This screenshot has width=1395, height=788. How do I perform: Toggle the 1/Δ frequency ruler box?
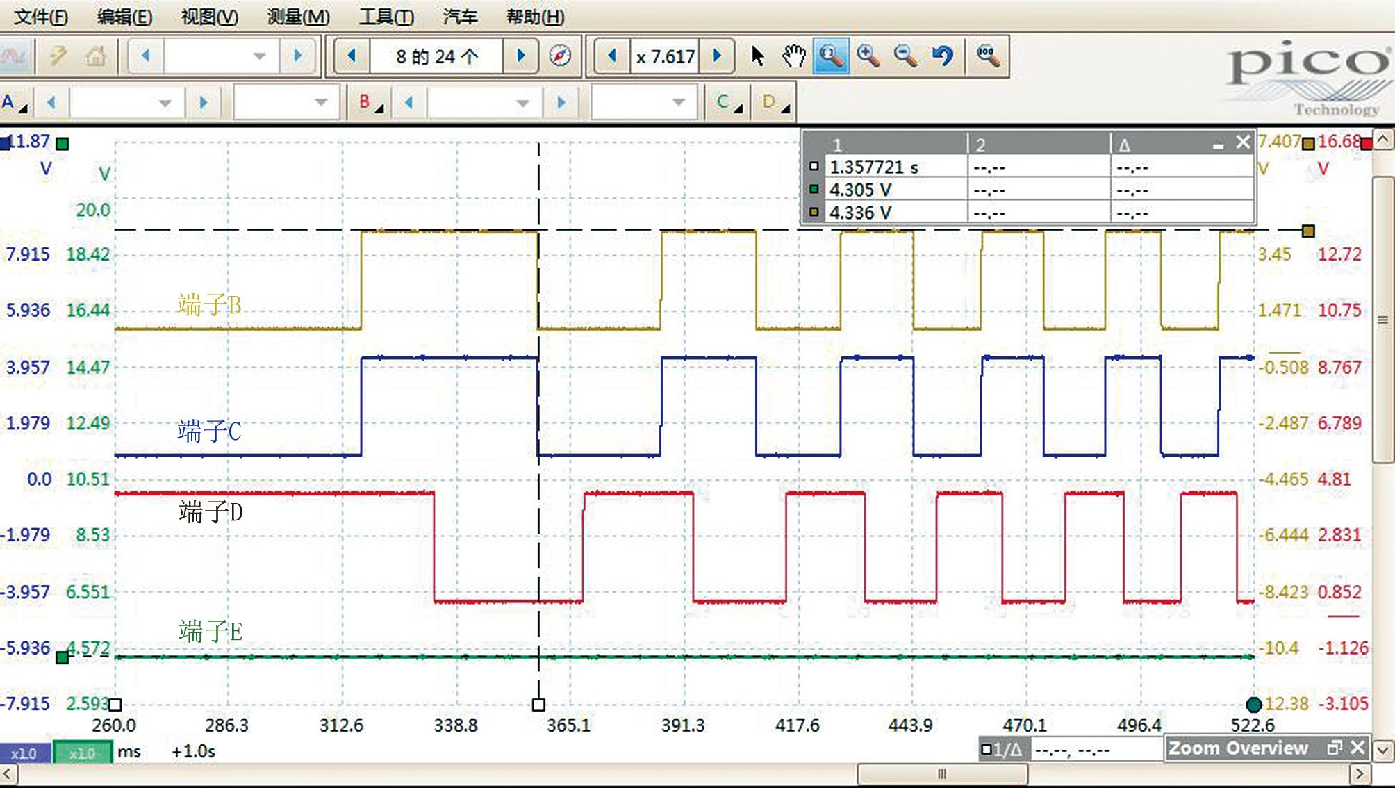pyautogui.click(x=1002, y=750)
